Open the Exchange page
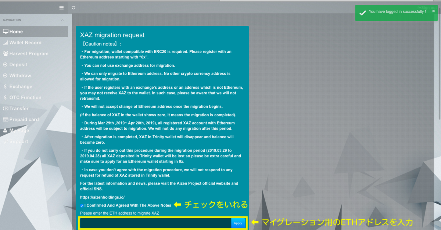 (x=34, y=87)
